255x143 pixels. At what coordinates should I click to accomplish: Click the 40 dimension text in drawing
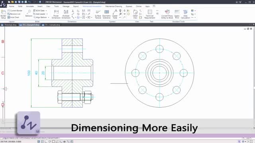pyautogui.click(x=36, y=73)
